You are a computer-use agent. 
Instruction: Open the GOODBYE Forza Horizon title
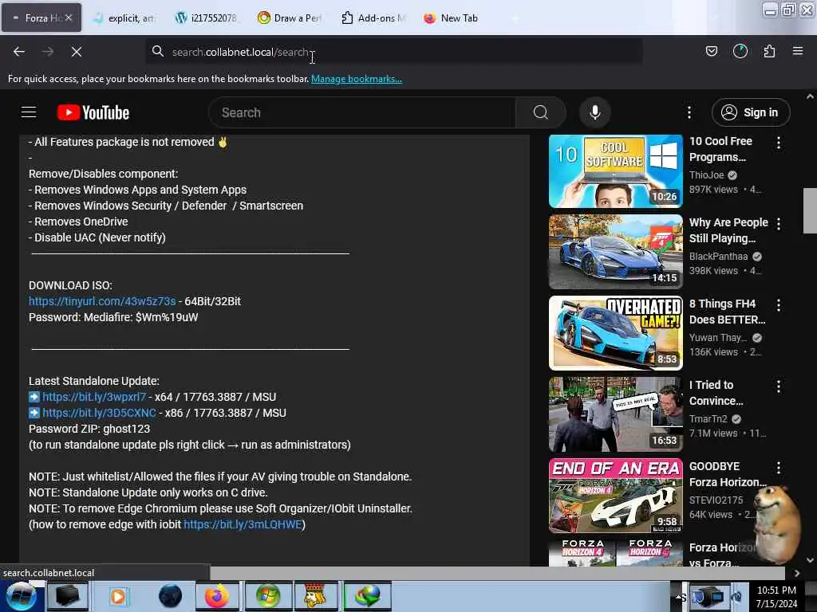pyautogui.click(x=728, y=474)
